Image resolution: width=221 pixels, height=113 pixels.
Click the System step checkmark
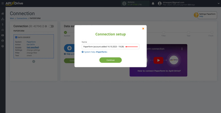[65, 32]
